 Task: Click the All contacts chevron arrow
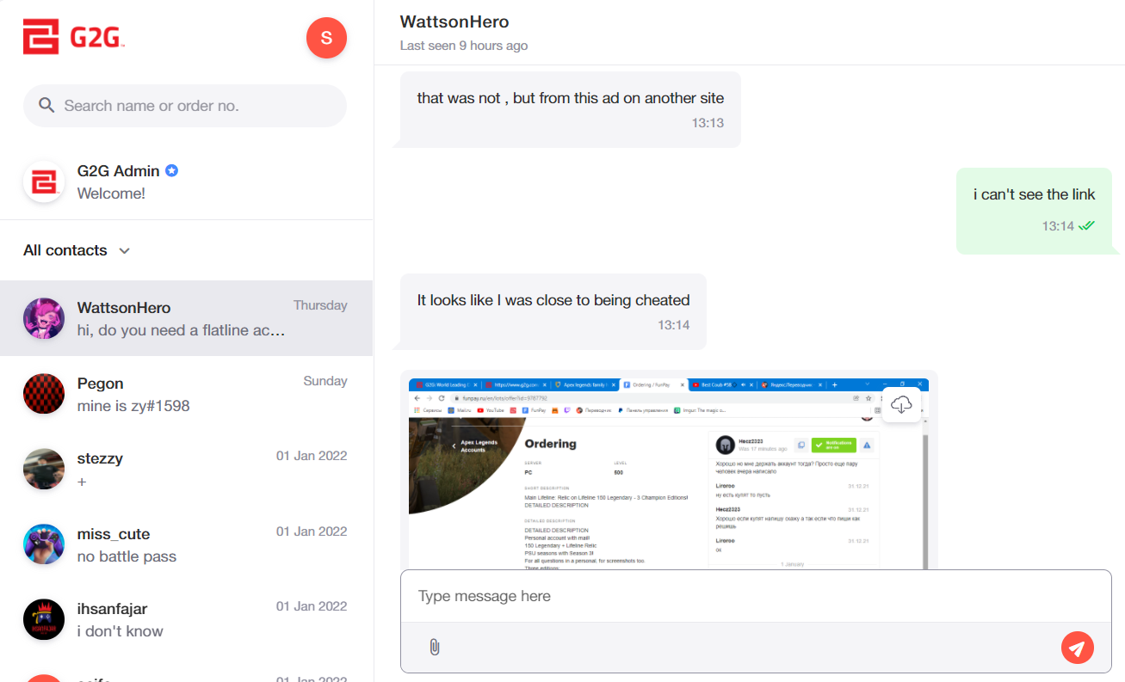pos(124,251)
